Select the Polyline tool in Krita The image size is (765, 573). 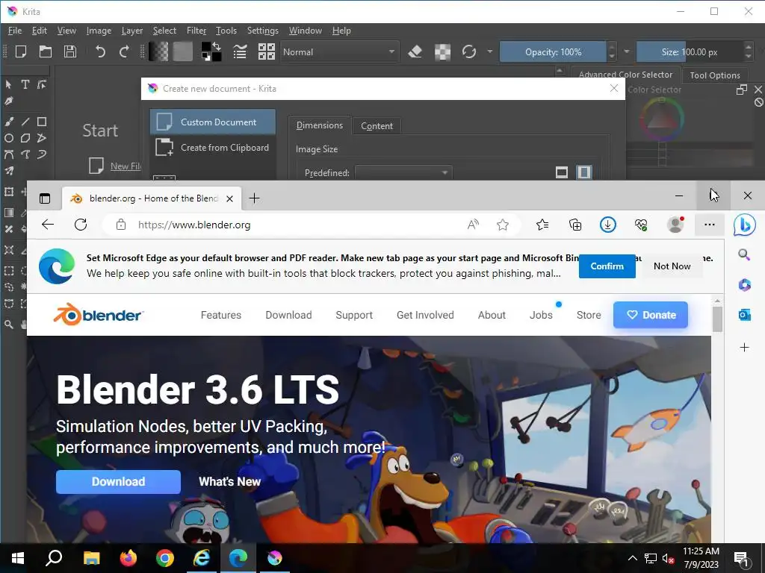[42, 138]
